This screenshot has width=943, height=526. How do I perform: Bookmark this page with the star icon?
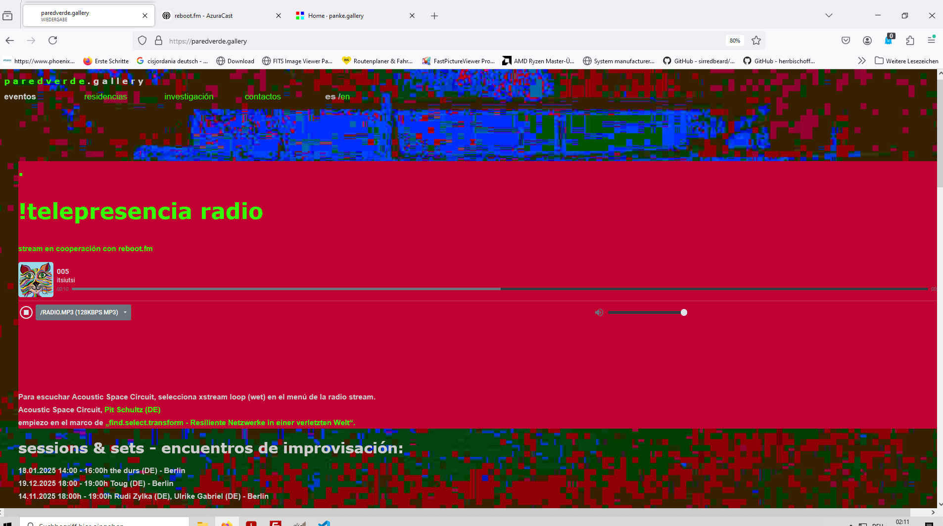pyautogui.click(x=756, y=41)
